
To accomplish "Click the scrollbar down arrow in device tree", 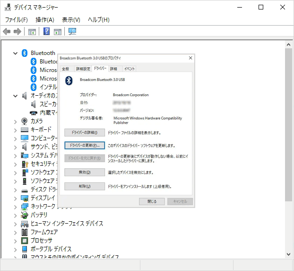I will click(288, 254).
